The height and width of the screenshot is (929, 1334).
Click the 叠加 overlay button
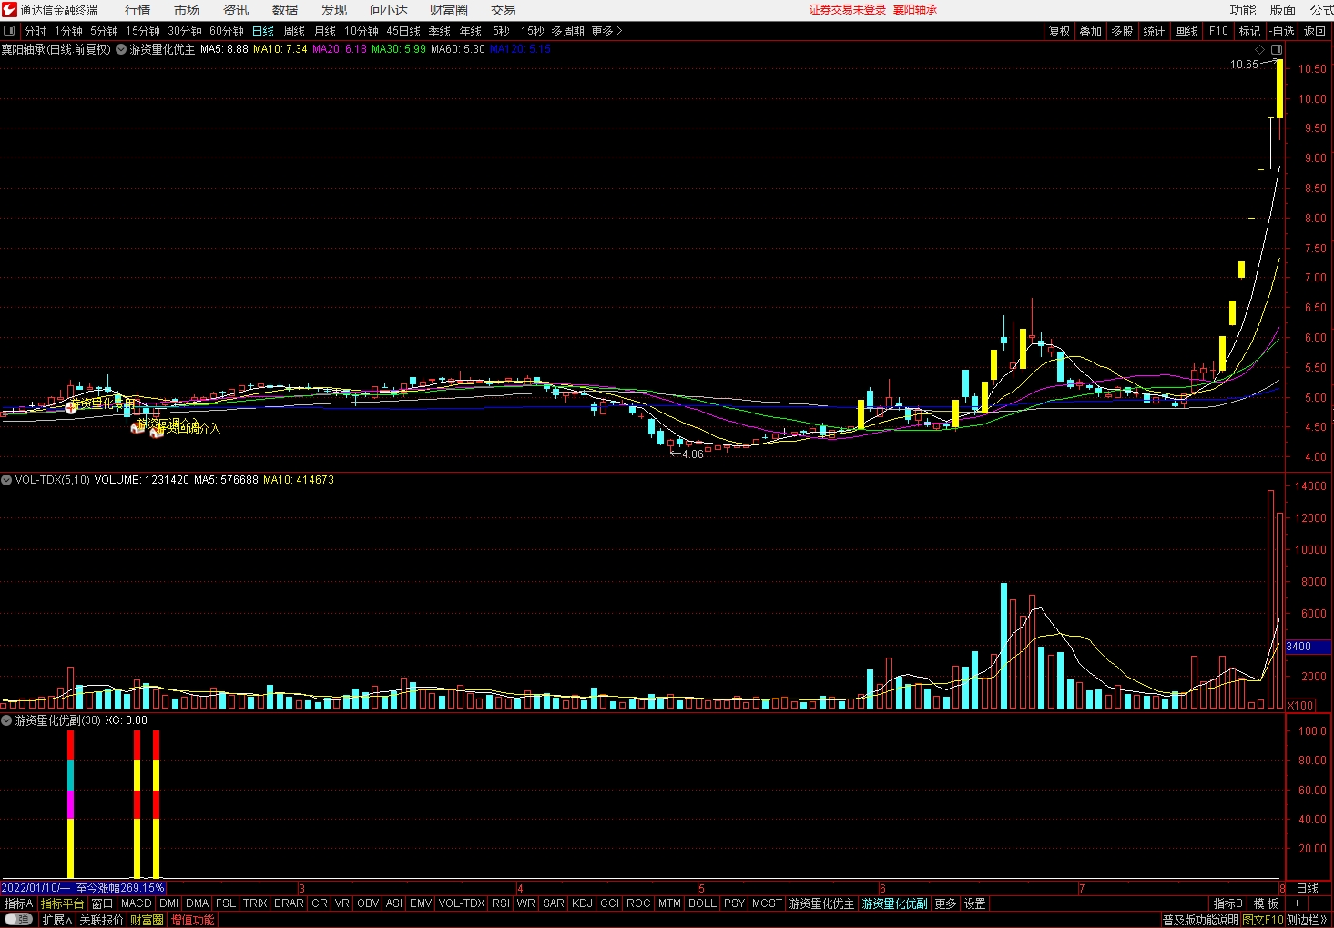(1091, 31)
